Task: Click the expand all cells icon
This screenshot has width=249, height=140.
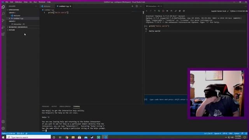Action: (x=180, y=11)
